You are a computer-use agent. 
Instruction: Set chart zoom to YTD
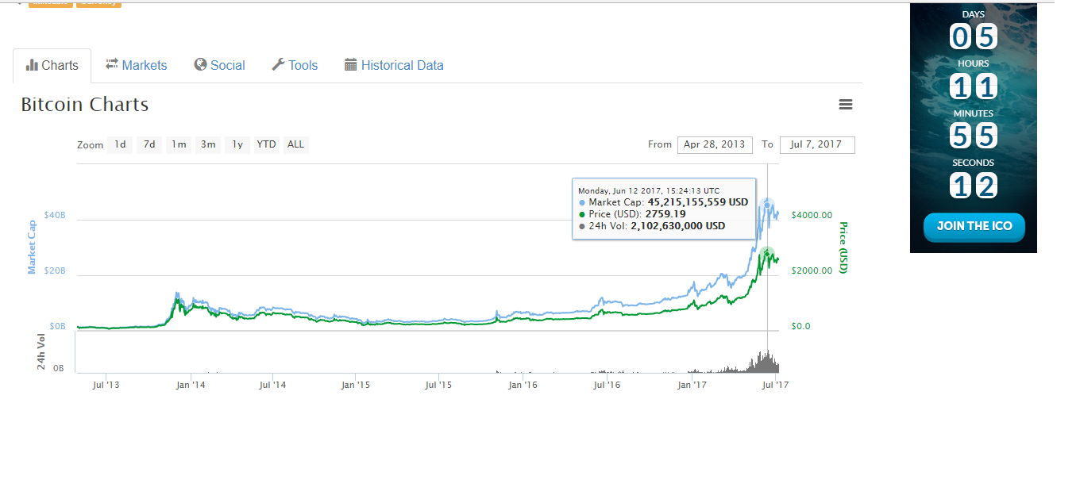click(267, 144)
